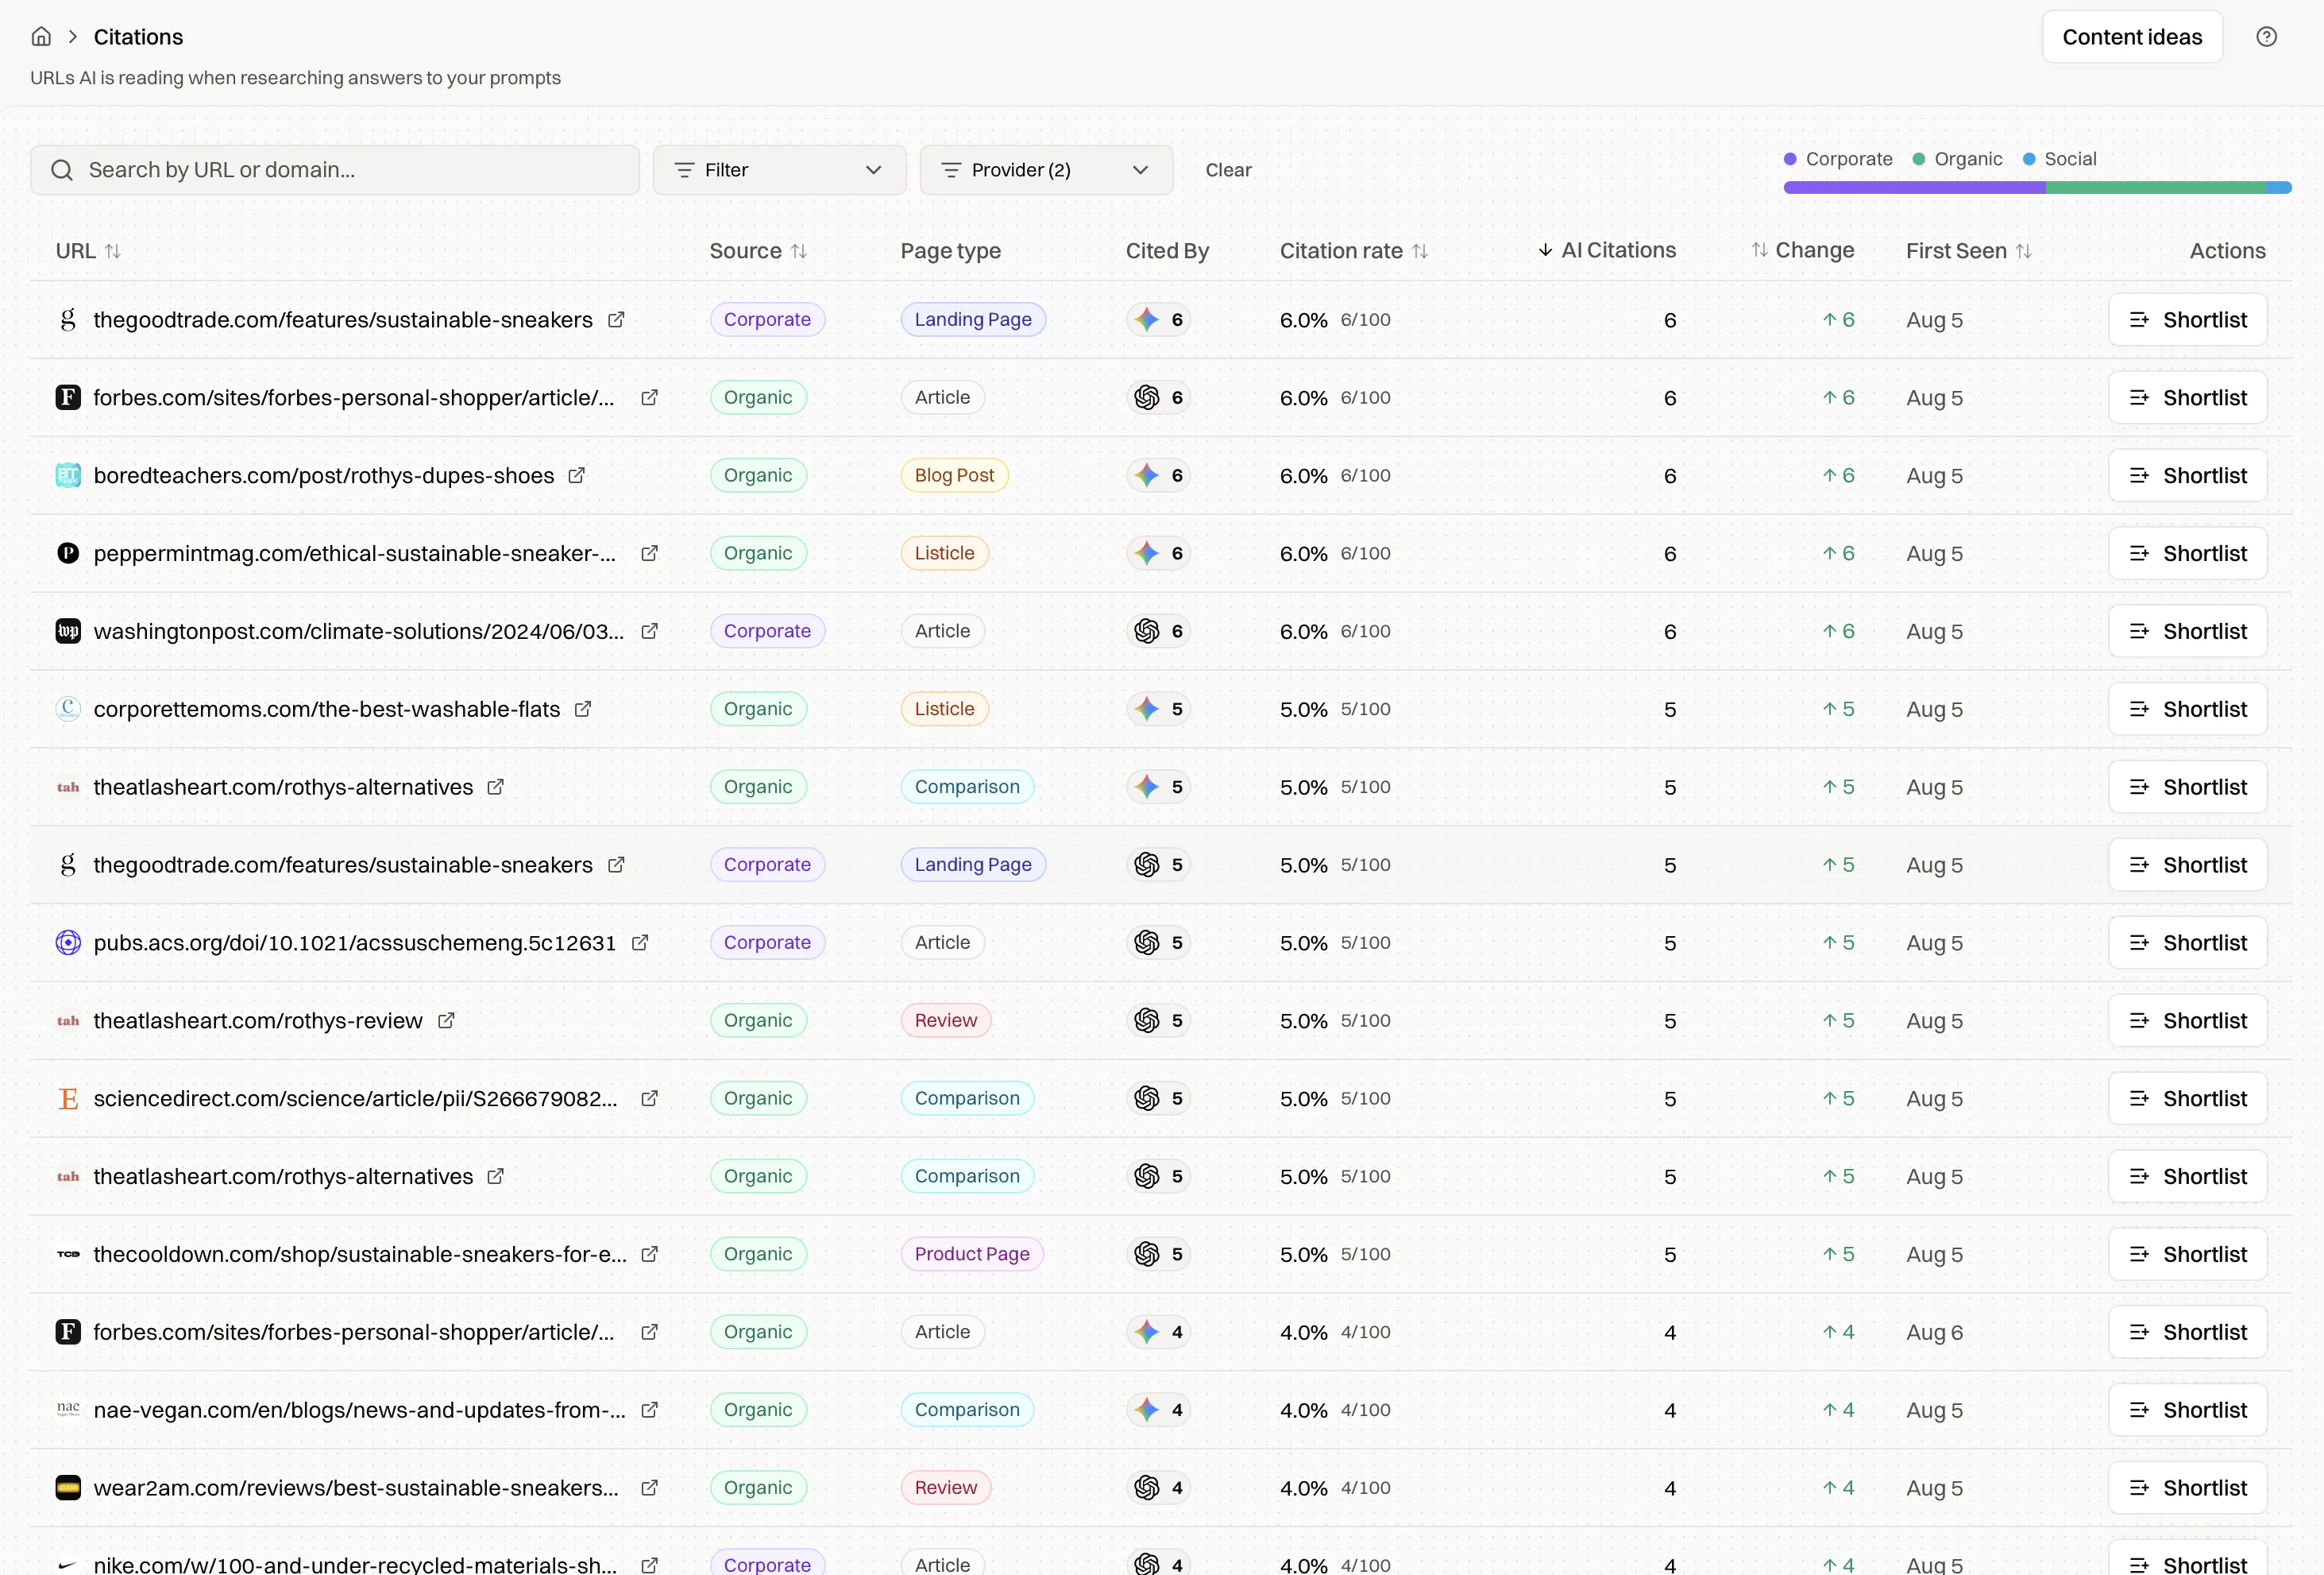Sort table by First Seen column
The height and width of the screenshot is (1575, 2324).
[x=1968, y=251]
